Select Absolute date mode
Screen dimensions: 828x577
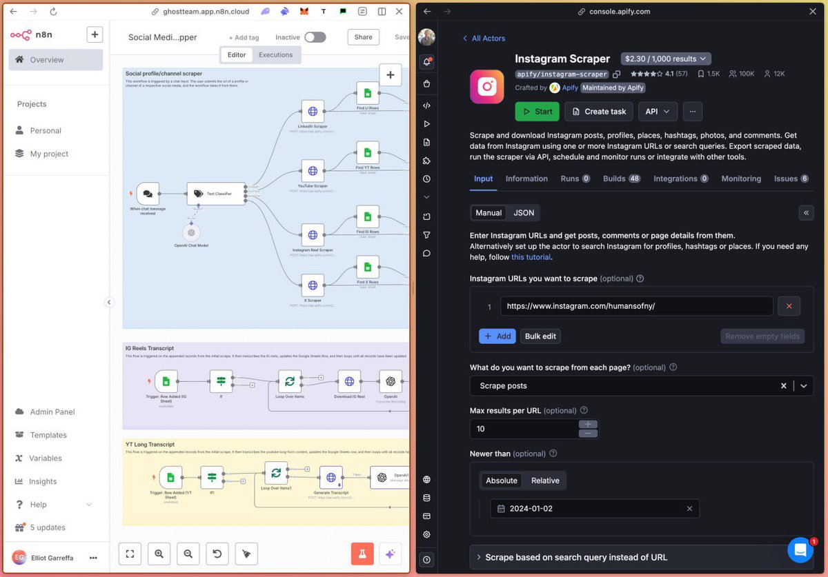point(502,480)
